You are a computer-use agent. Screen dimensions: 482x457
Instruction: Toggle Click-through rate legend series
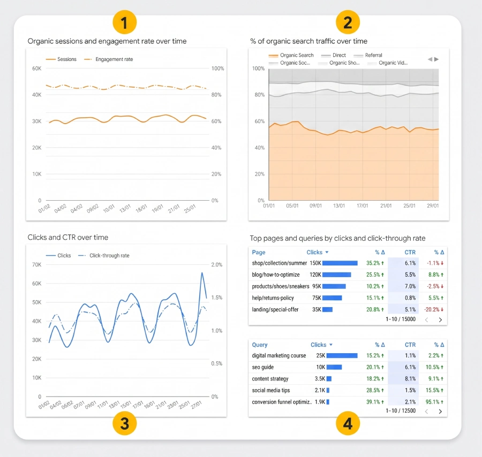[104, 256]
